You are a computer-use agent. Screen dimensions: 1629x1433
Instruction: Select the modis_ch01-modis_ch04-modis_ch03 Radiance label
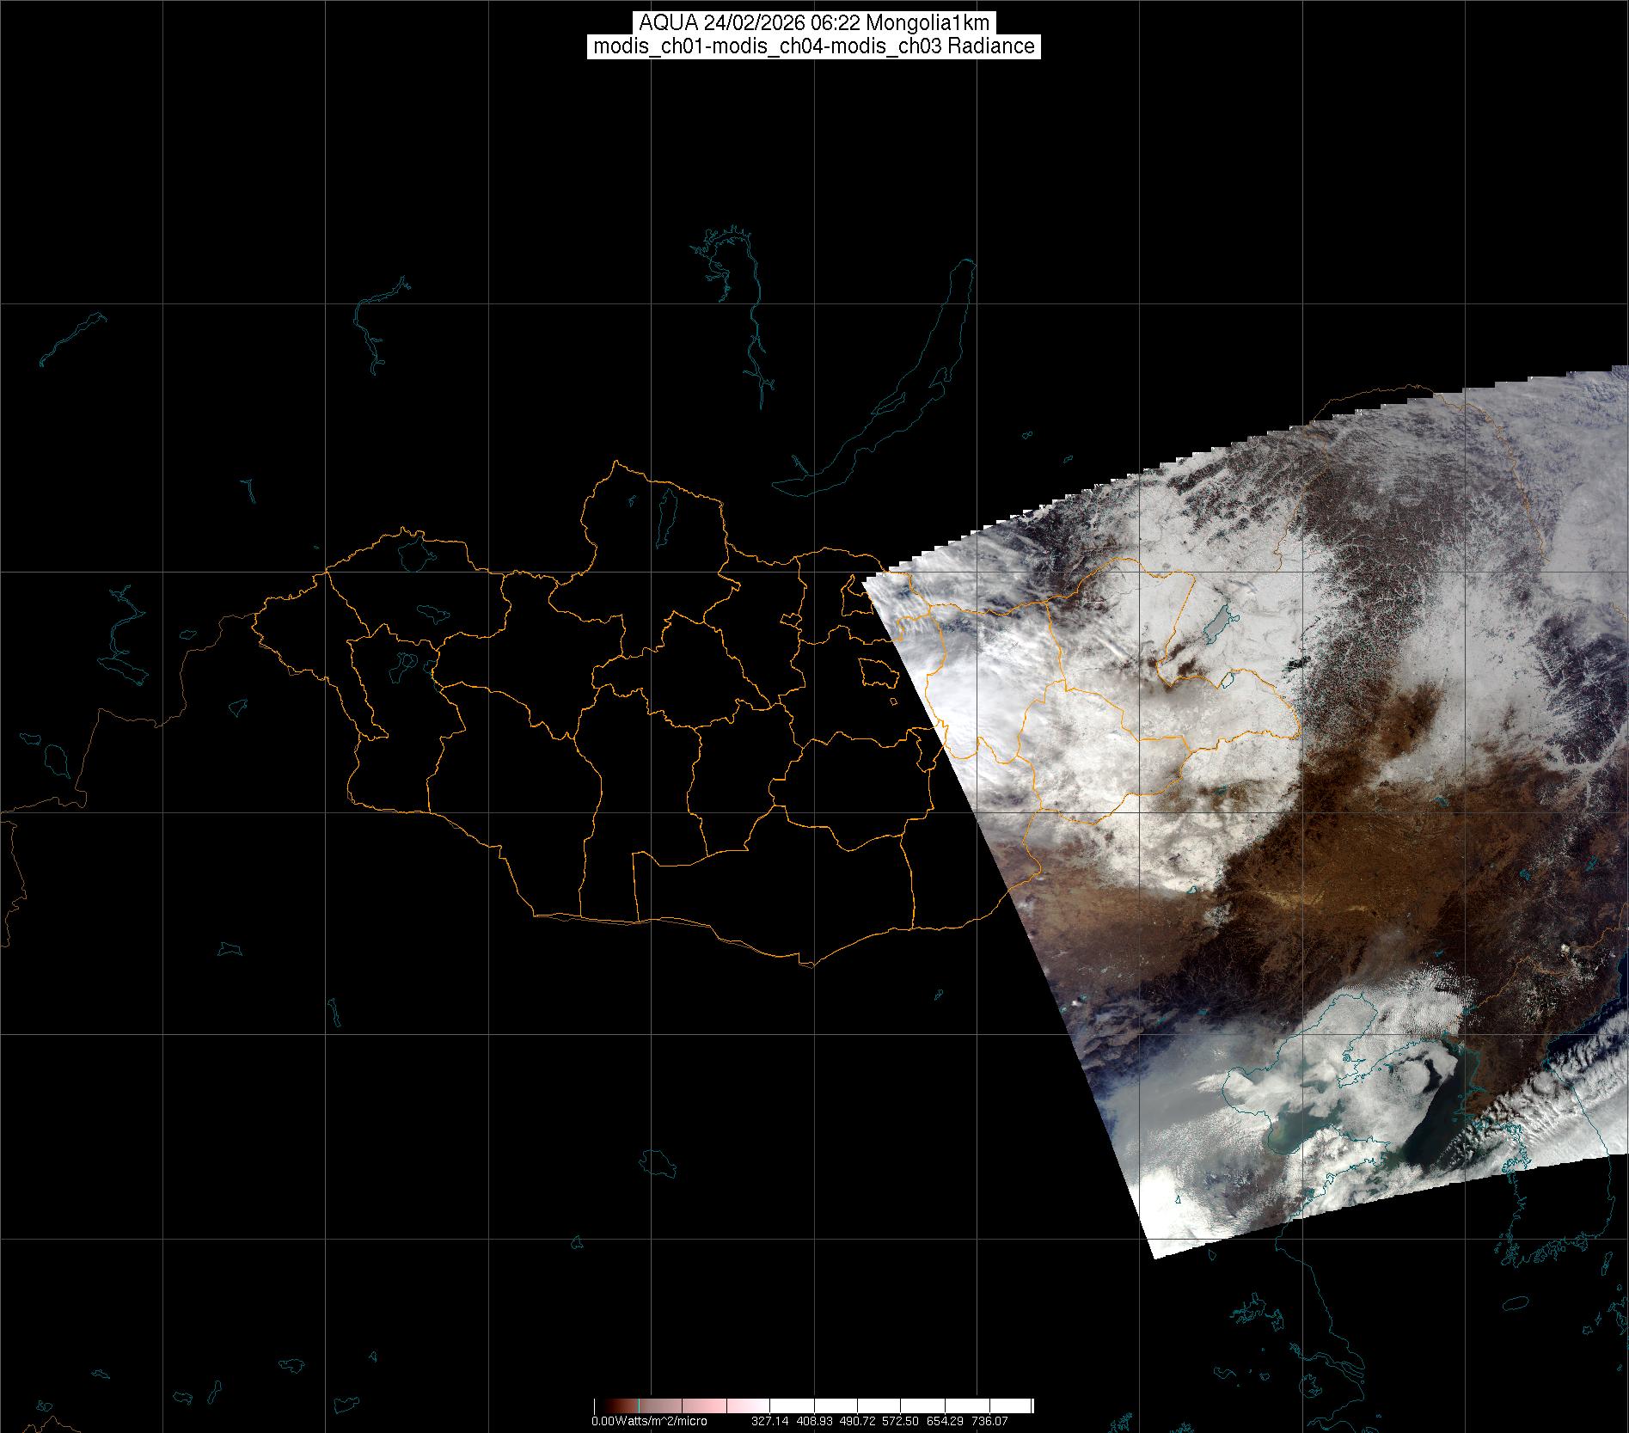pyautogui.click(x=814, y=46)
